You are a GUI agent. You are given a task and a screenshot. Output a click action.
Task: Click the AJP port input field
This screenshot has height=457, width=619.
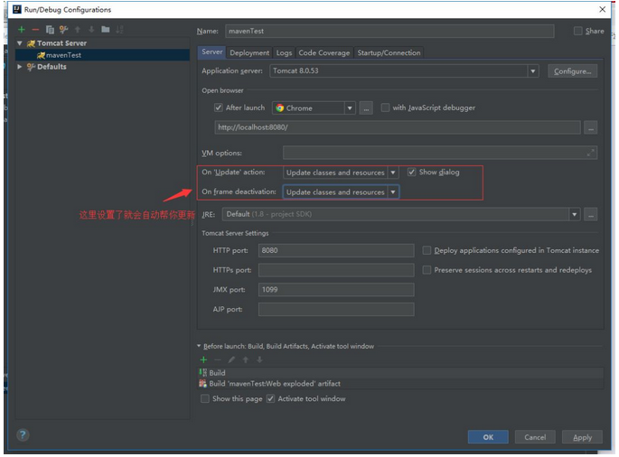click(x=336, y=310)
